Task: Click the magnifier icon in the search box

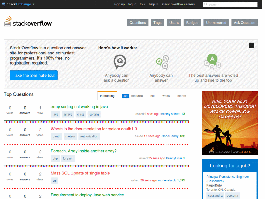Action: 206,4
